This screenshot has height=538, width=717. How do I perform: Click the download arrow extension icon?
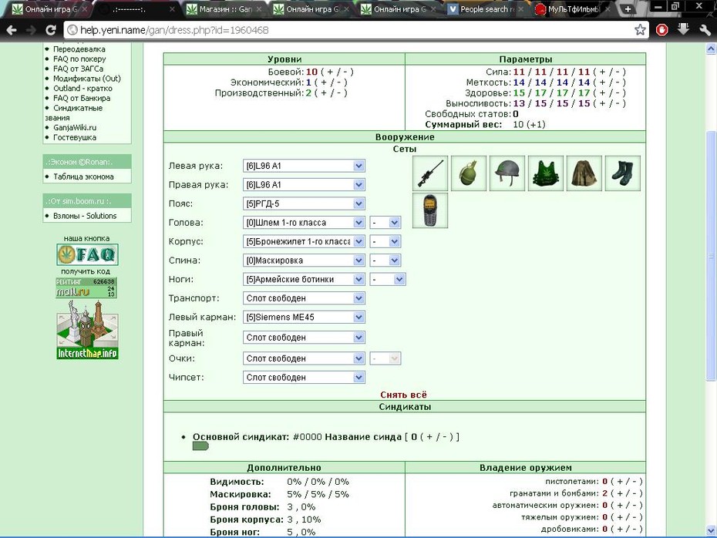[x=683, y=29]
